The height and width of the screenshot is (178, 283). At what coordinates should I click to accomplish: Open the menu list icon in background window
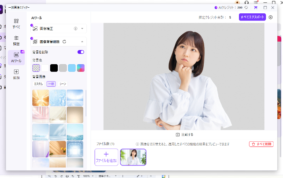[x=256, y=2]
